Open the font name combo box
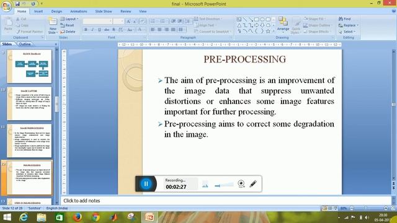 coord(97,21)
